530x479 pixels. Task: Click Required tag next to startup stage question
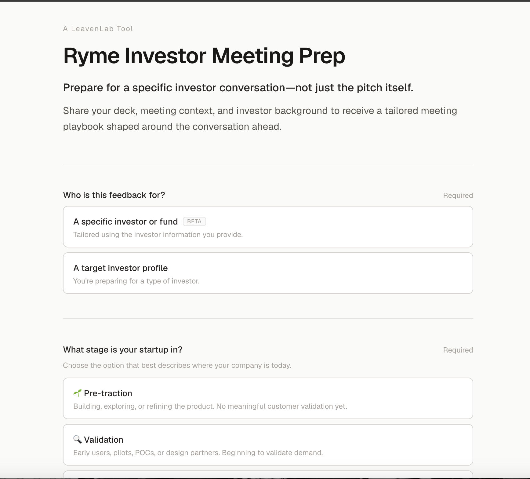click(458, 350)
